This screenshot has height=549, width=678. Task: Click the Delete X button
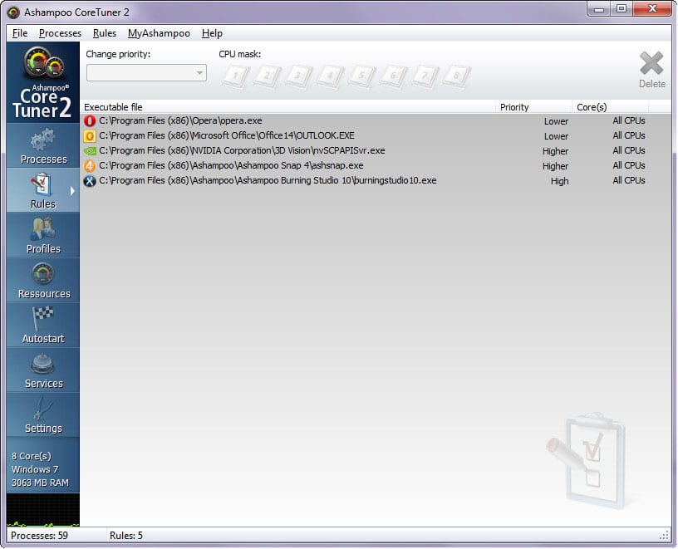pos(651,70)
